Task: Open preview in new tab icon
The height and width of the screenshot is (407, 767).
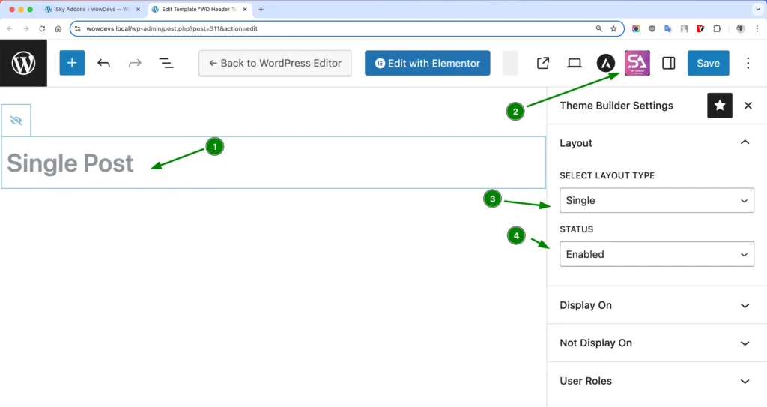Action: (543, 63)
